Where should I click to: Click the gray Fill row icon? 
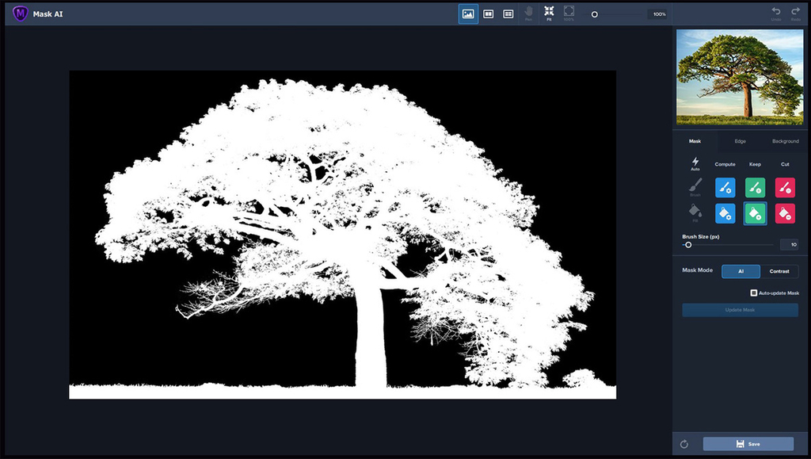(695, 212)
